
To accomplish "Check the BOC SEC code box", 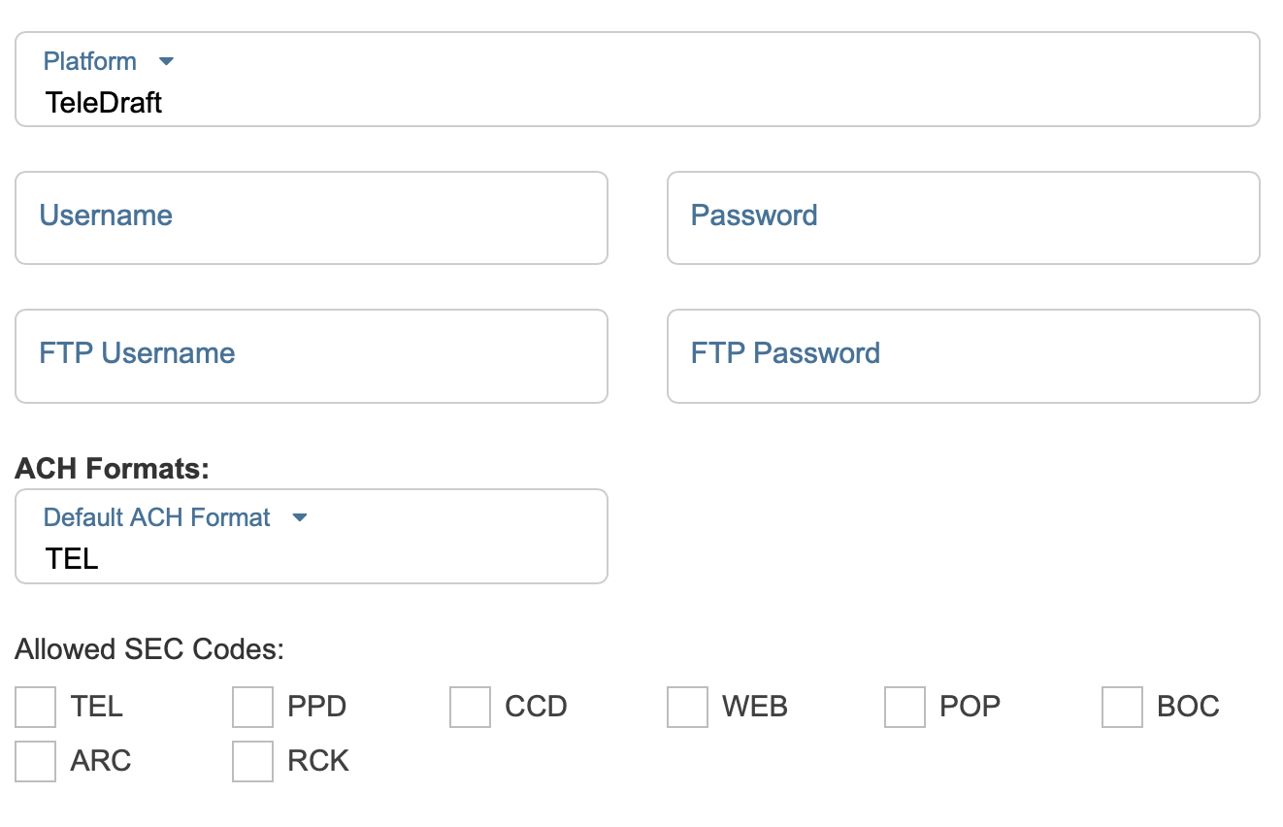I will pos(1123,707).
